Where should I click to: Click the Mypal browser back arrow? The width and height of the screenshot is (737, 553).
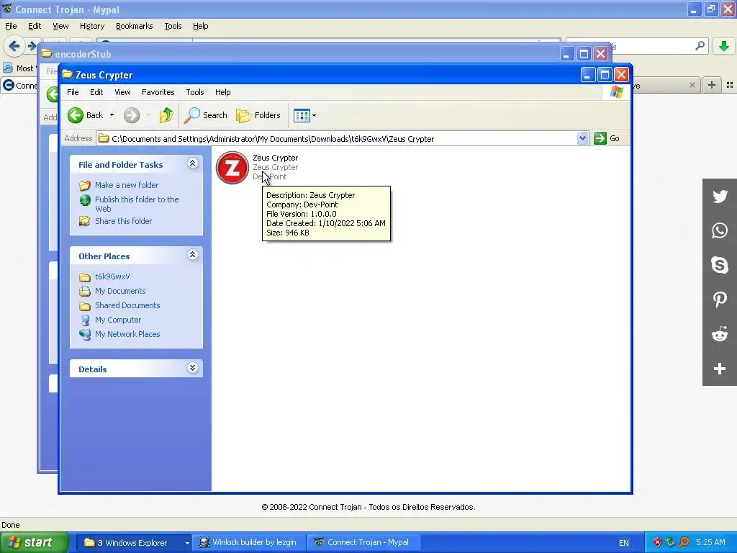coord(14,46)
